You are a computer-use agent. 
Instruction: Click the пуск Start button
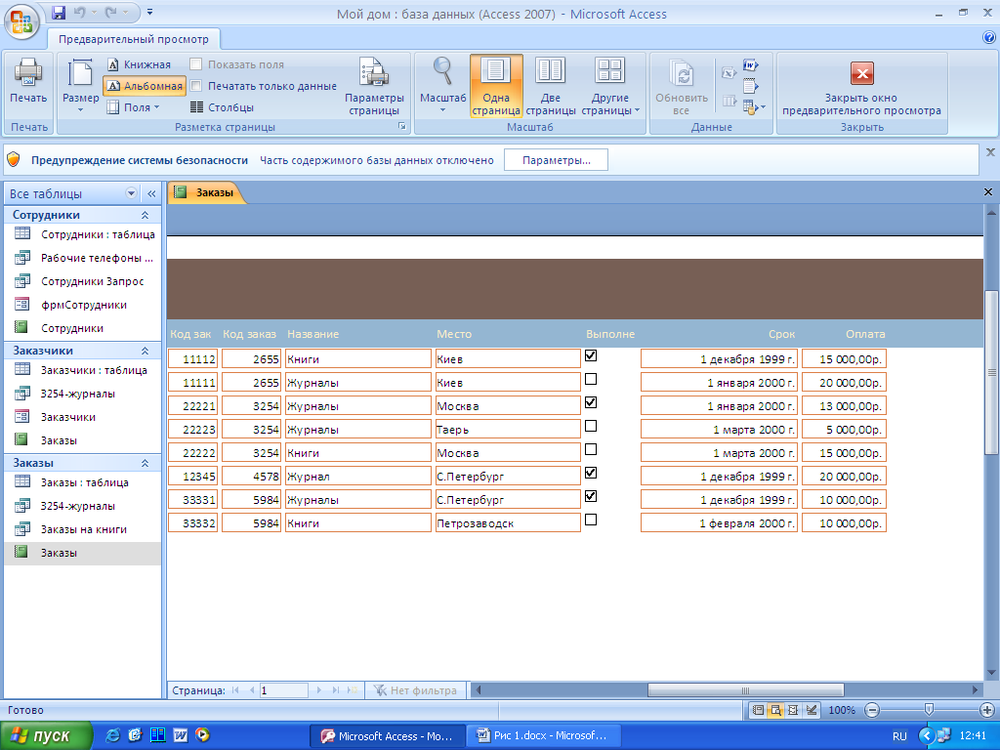pos(46,736)
